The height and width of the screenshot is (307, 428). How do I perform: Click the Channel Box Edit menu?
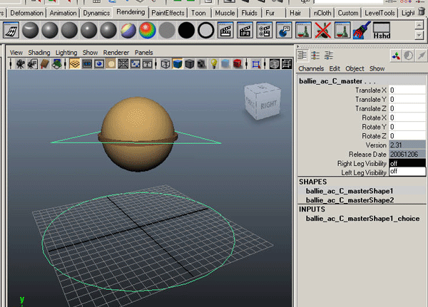[x=335, y=68]
